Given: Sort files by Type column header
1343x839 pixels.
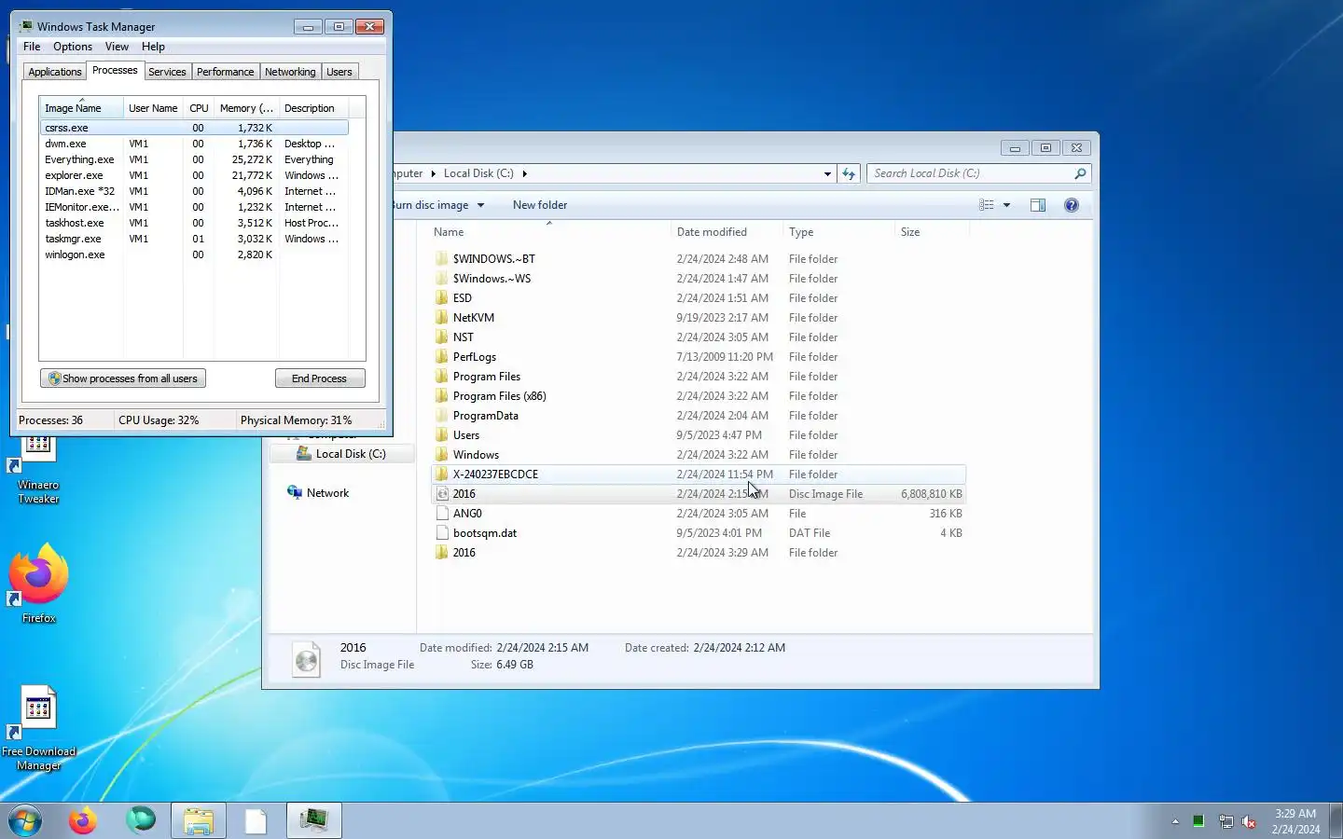Looking at the screenshot, I should [x=838, y=232].
